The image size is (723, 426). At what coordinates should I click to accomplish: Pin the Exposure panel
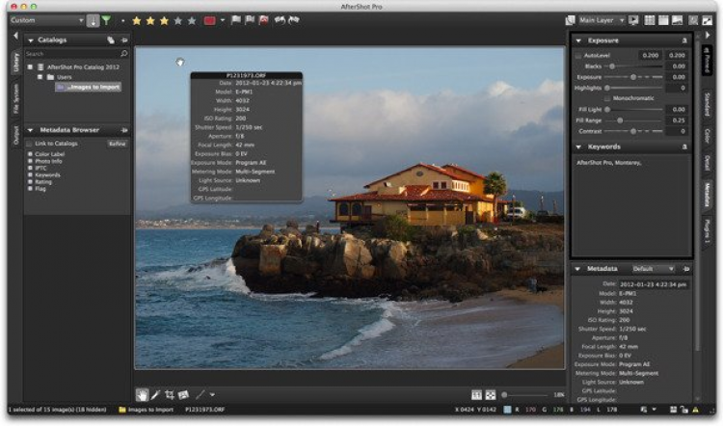684,40
